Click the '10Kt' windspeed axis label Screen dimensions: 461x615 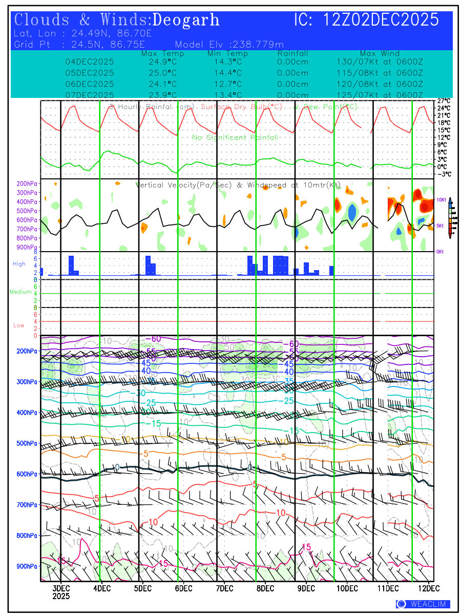(442, 199)
